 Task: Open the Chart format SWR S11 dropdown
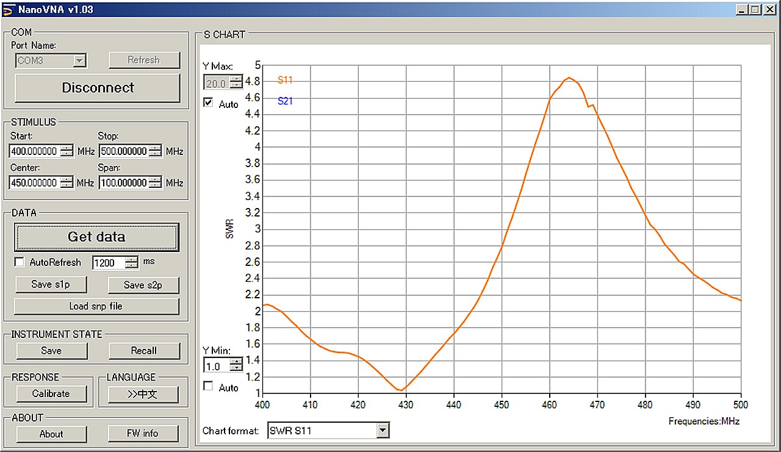(x=383, y=431)
